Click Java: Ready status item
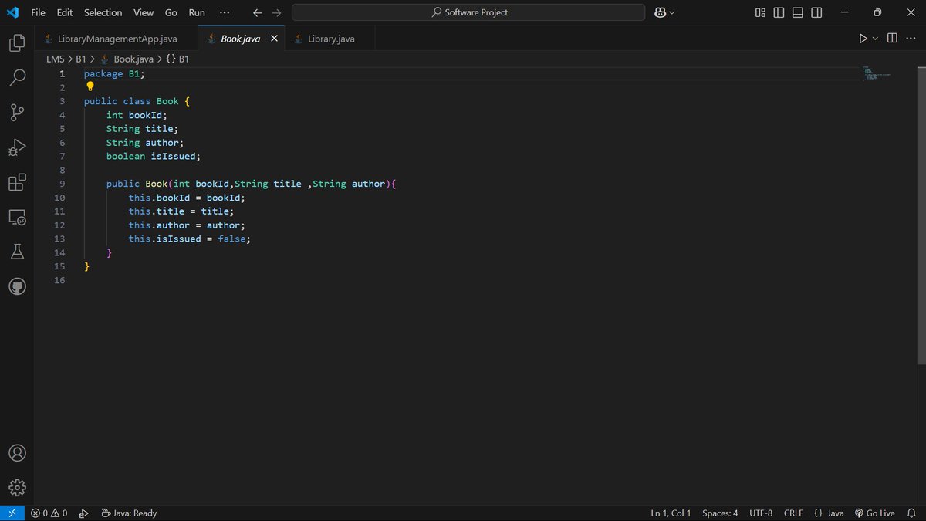 click(x=129, y=513)
